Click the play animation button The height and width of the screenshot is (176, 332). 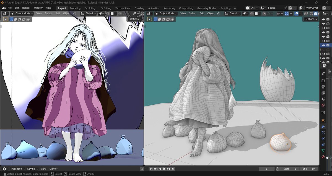point(164,169)
